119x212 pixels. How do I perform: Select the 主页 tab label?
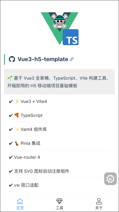point(20,208)
